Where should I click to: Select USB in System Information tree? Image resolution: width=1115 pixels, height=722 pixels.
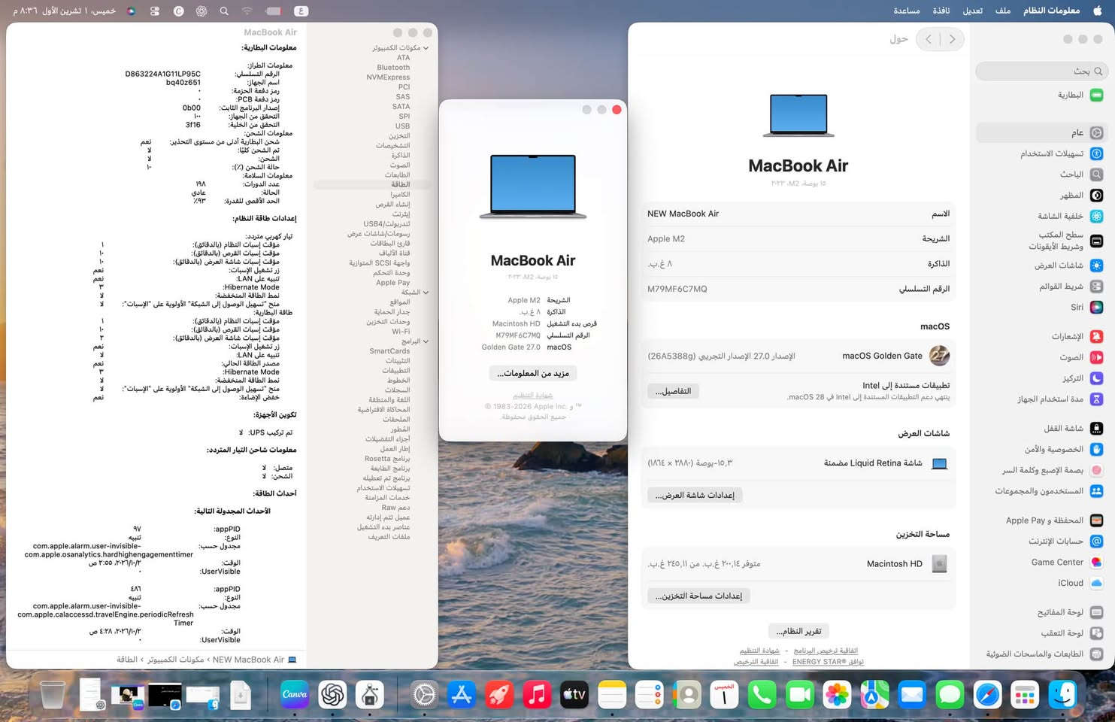403,126
